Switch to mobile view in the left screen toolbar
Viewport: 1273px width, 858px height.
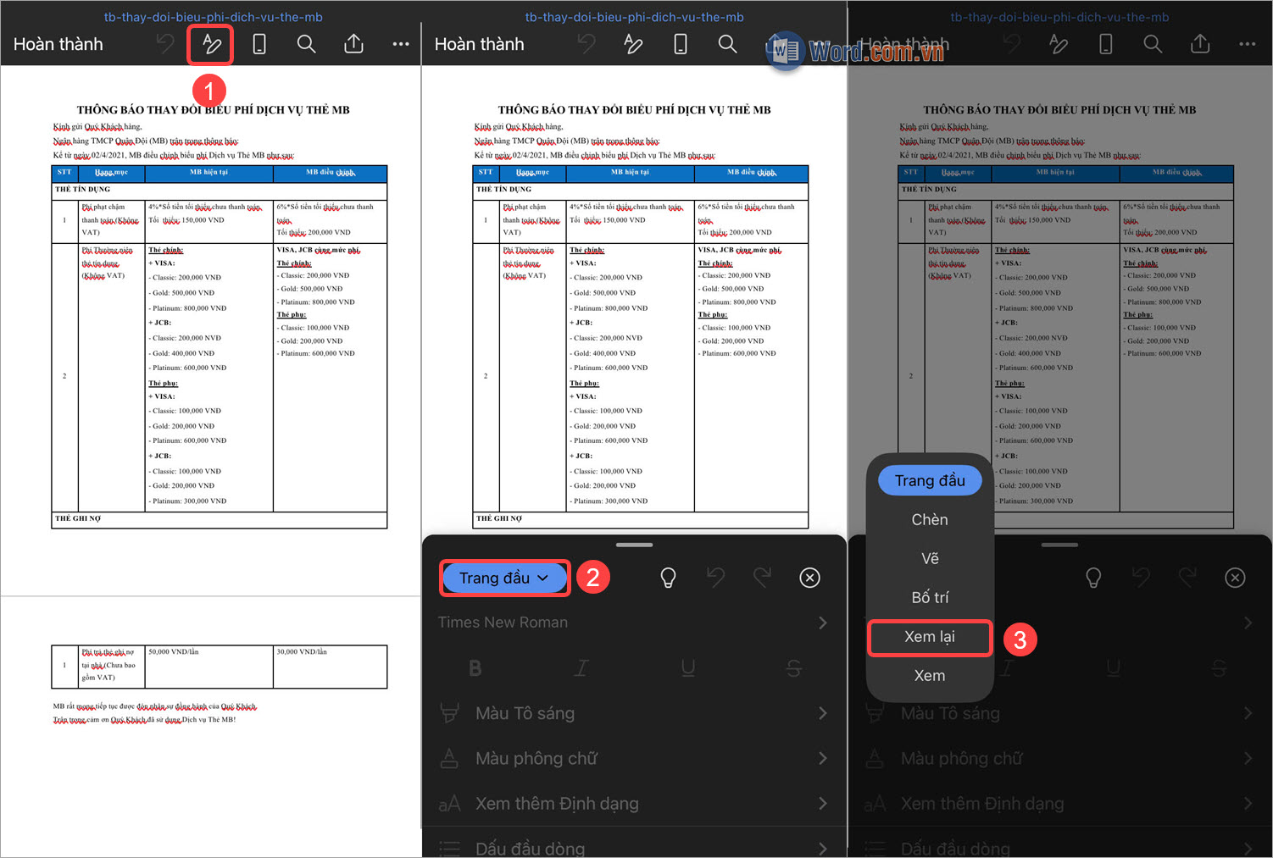259,44
